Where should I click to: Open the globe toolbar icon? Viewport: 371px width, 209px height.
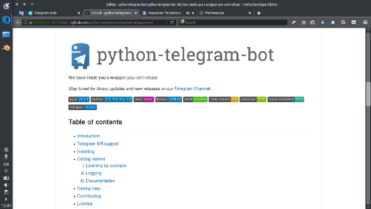[343, 22]
